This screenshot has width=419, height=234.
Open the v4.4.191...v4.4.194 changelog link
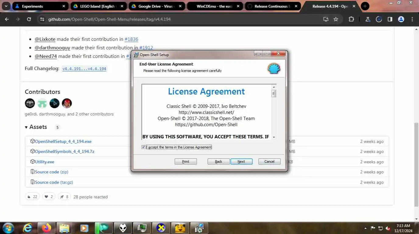pos(84,69)
